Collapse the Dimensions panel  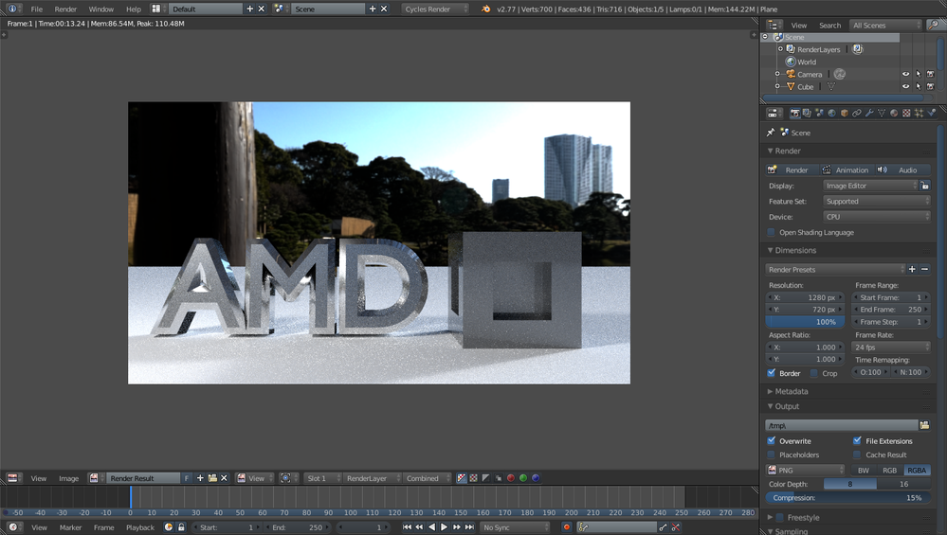tap(794, 250)
